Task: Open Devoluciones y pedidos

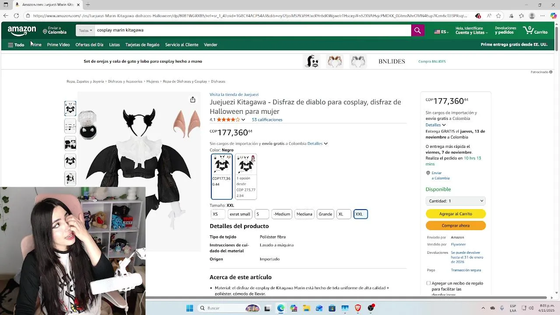Action: [x=505, y=31]
